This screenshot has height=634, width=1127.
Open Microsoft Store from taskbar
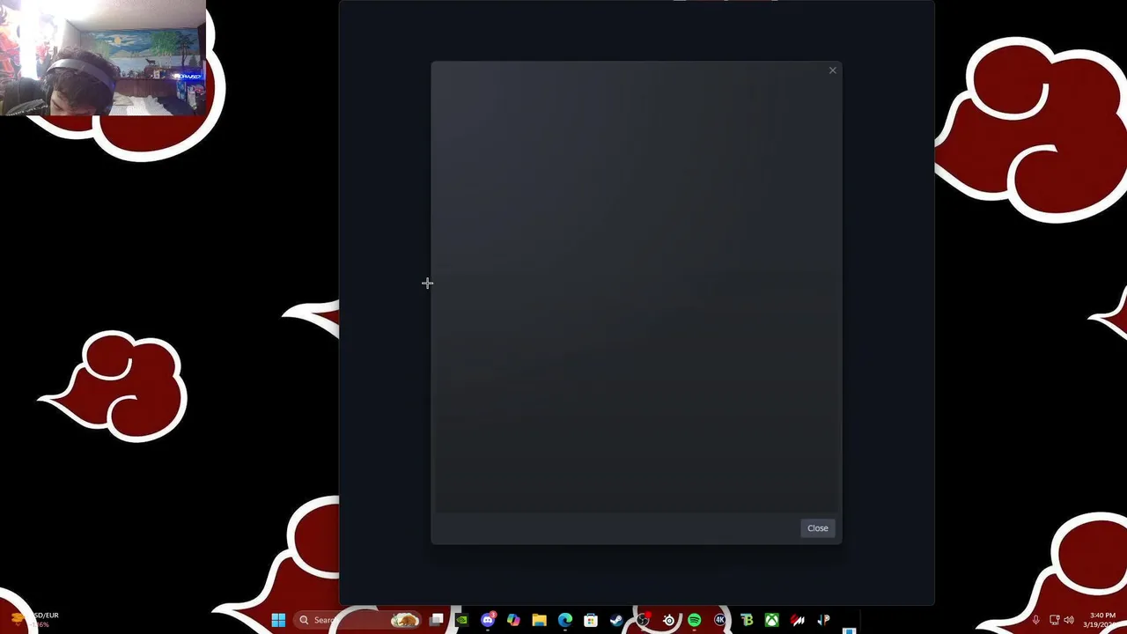pos(591,620)
